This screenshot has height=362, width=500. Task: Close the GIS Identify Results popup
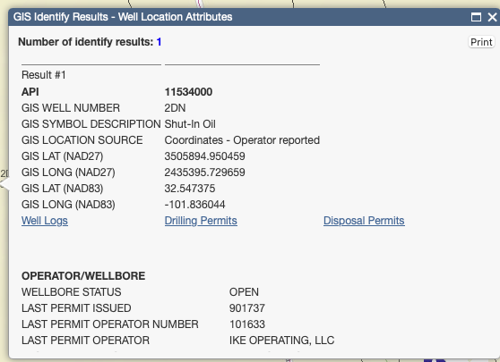[493, 17]
